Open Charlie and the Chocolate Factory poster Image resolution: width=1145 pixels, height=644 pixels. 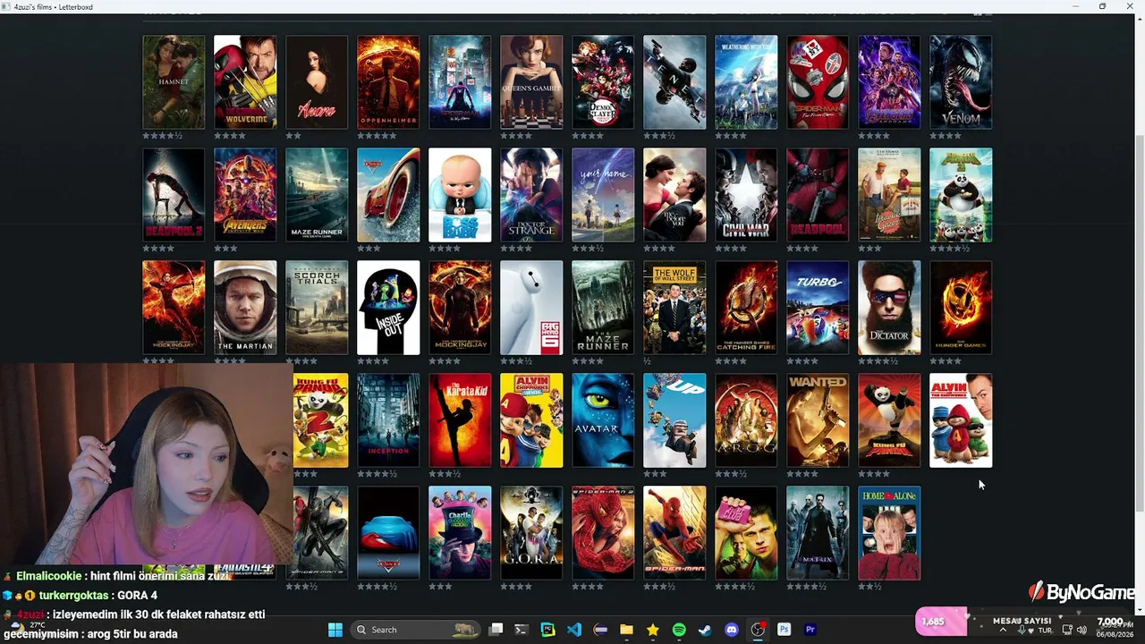(460, 533)
